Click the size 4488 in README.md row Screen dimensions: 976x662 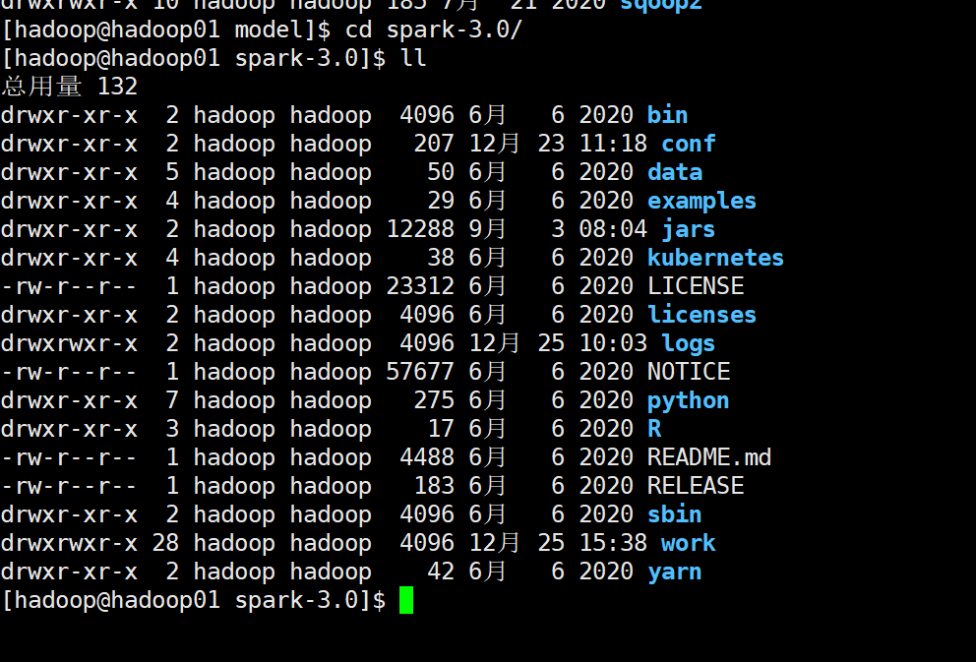(427, 458)
